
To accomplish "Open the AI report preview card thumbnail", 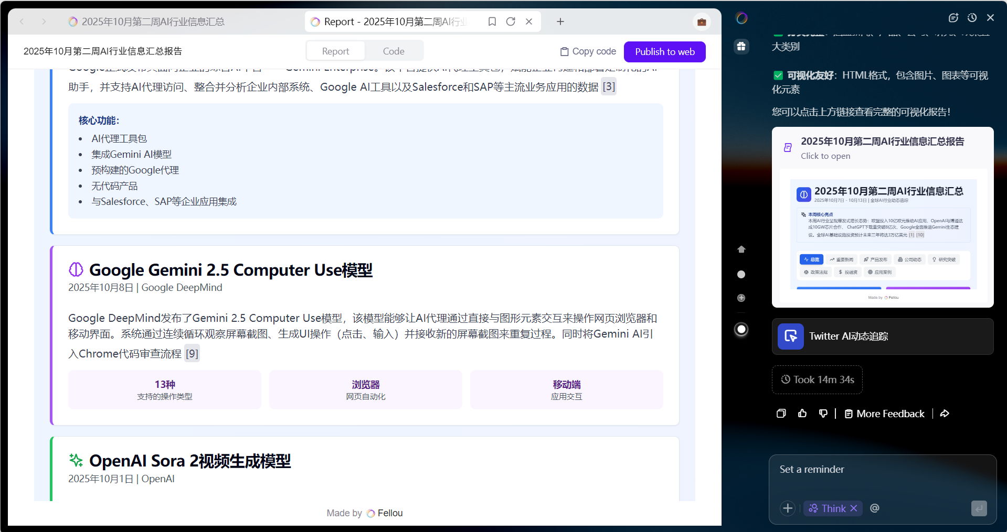I will pyautogui.click(x=883, y=236).
